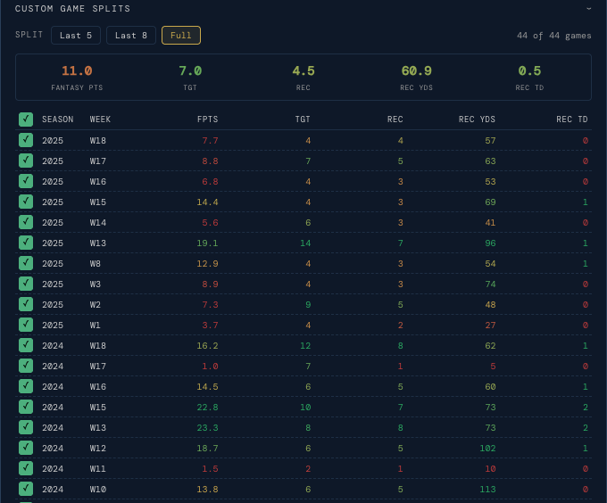Click the 19.1 FPTS value for 2025 W13
The height and width of the screenshot is (503, 607).
[x=207, y=243]
